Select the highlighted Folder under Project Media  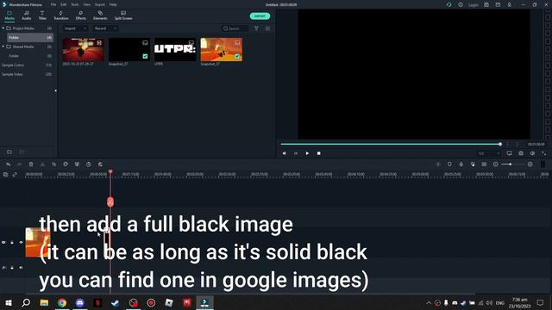tap(30, 37)
